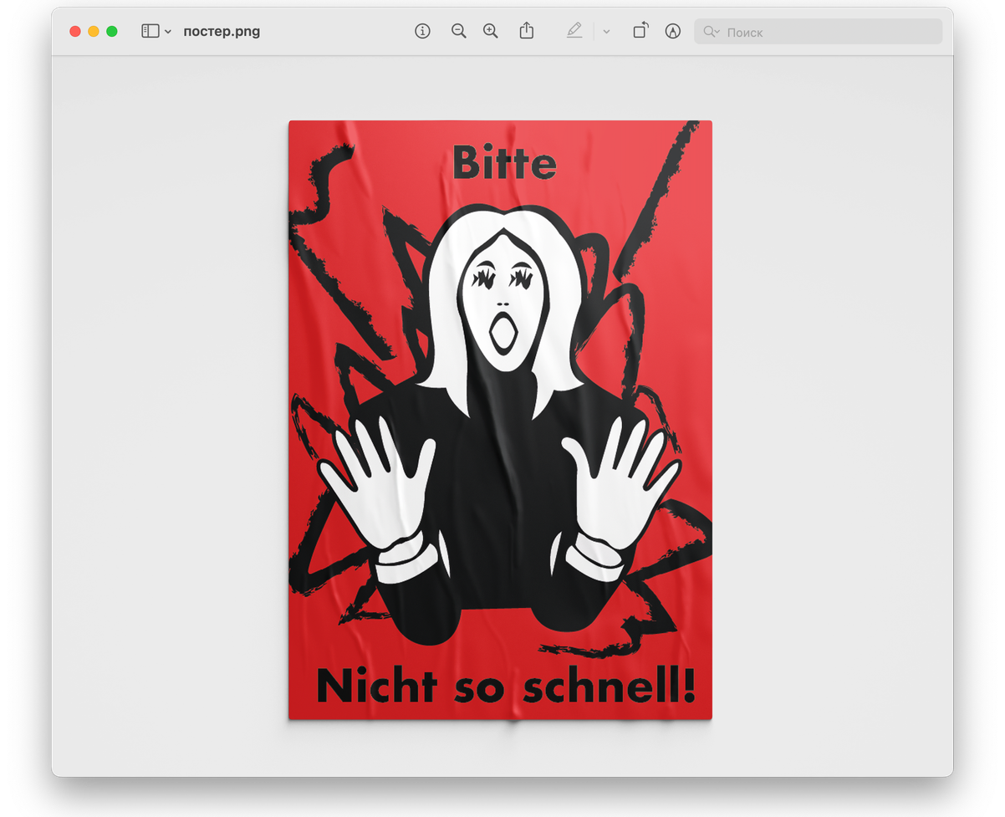Toggle the sidebar view icon
The image size is (1005, 817).
coord(150,32)
